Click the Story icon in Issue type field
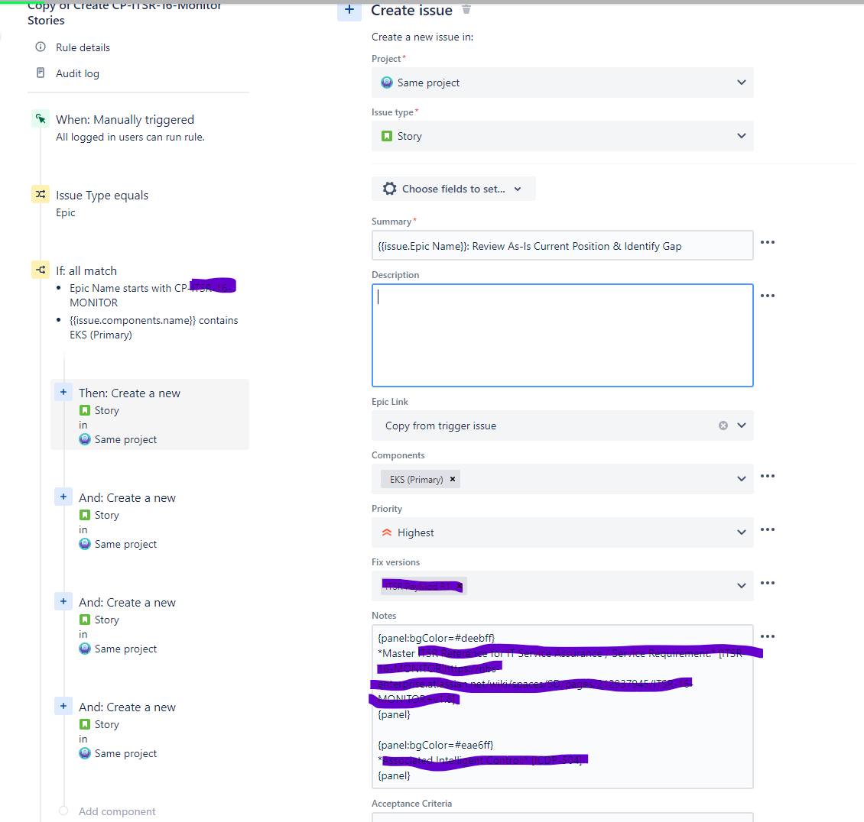 coord(387,136)
